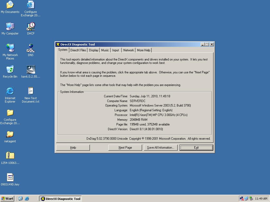Open the Start menu
The image size is (270, 202).
(x=7, y=199)
